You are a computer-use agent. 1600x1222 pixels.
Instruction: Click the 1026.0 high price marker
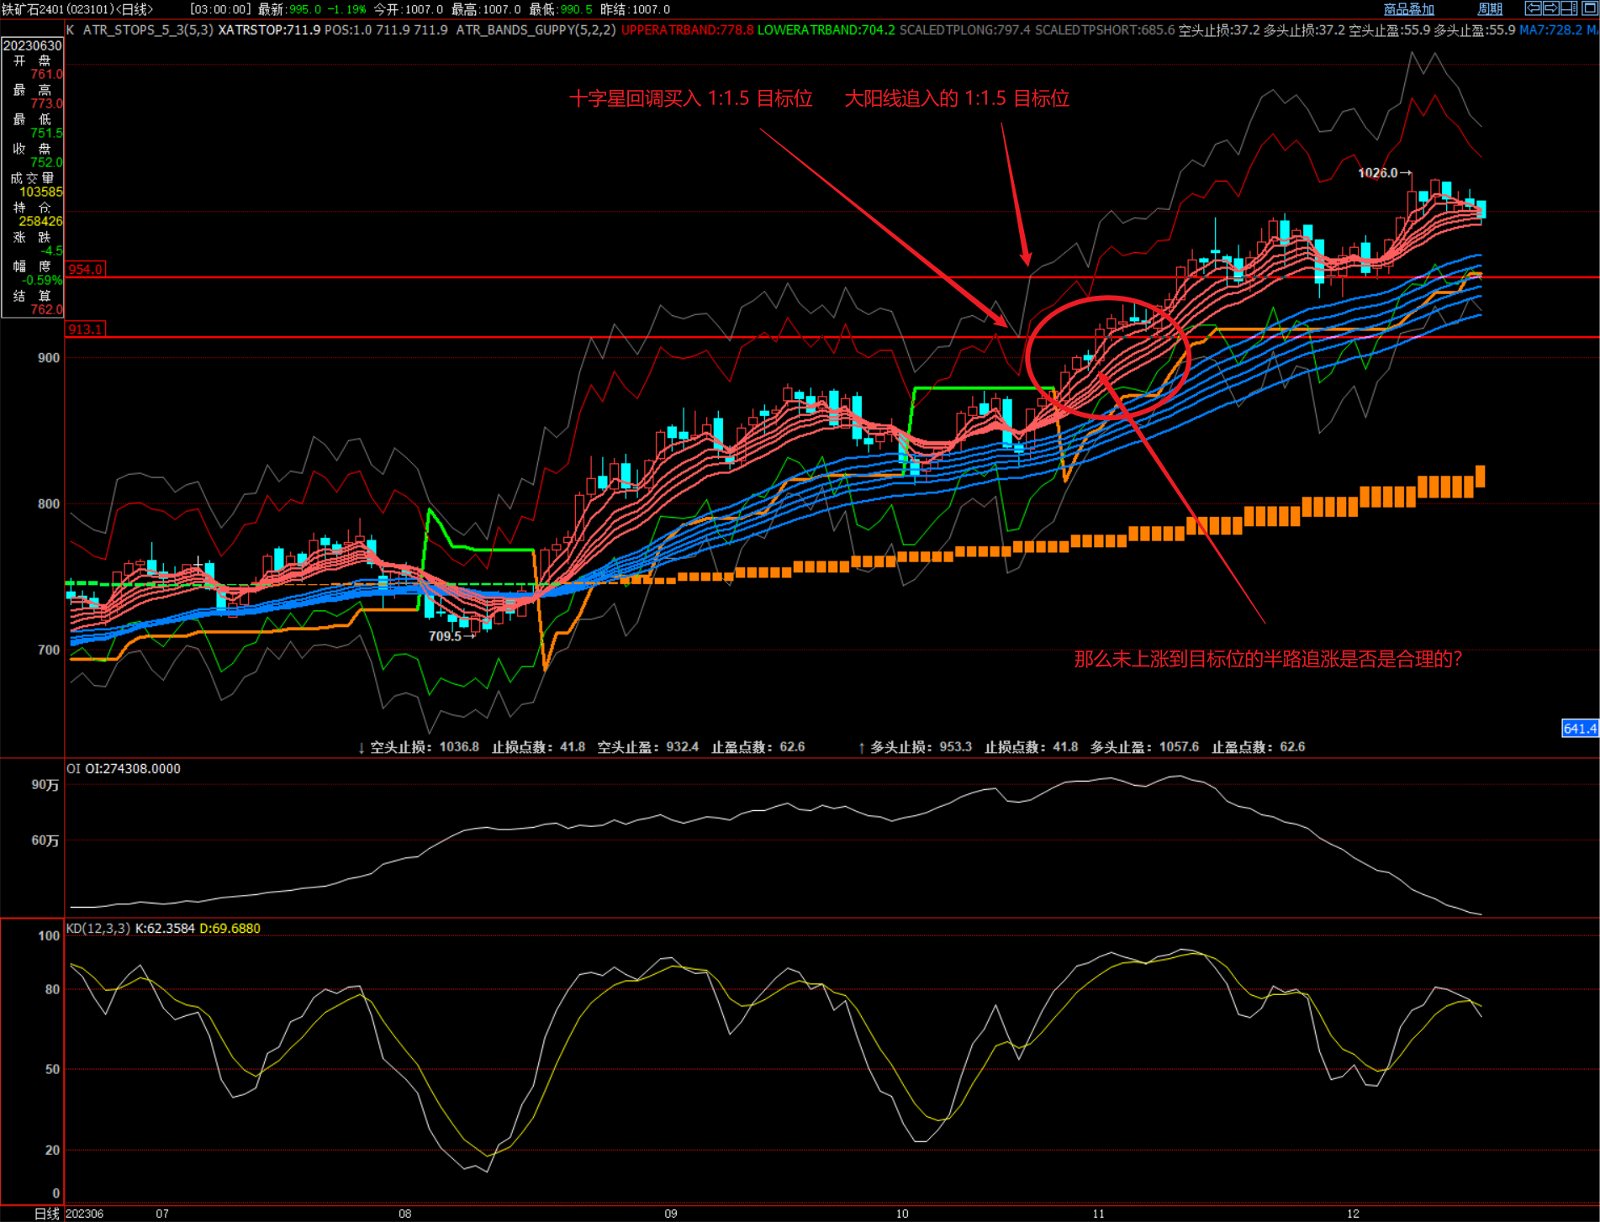[1377, 173]
